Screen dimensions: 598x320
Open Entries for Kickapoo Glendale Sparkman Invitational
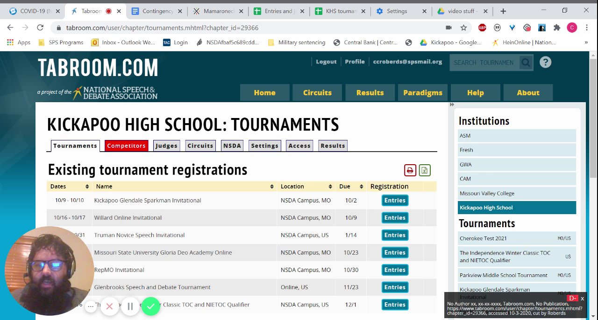[x=395, y=201]
